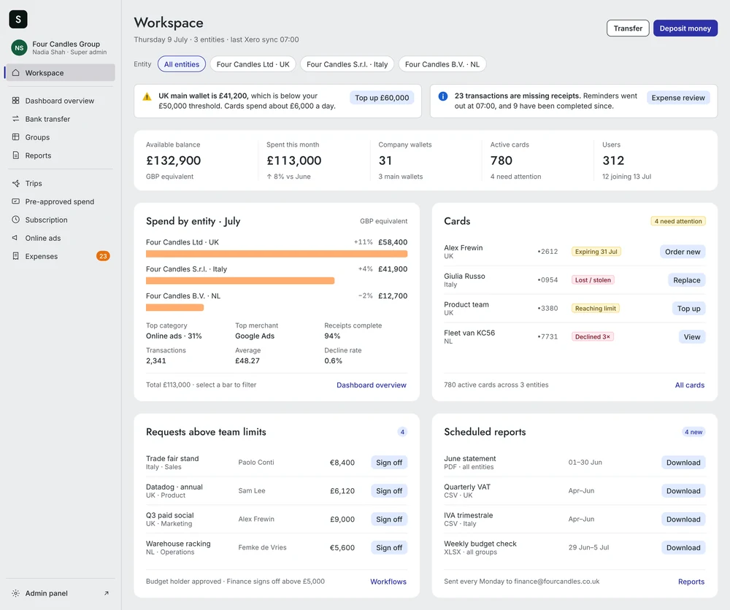Open Reports link under Scheduled reports
This screenshot has height=610, width=730.
pyautogui.click(x=691, y=582)
